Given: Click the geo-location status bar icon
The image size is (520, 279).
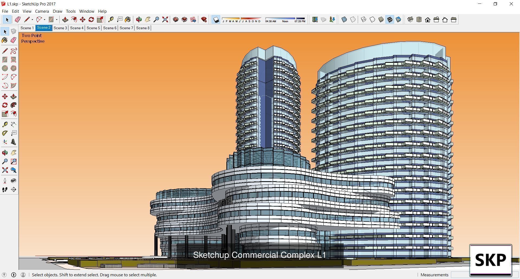Looking at the screenshot, I should coord(4,275).
